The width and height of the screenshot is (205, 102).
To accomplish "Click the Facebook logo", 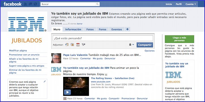I will (x=12, y=4).
